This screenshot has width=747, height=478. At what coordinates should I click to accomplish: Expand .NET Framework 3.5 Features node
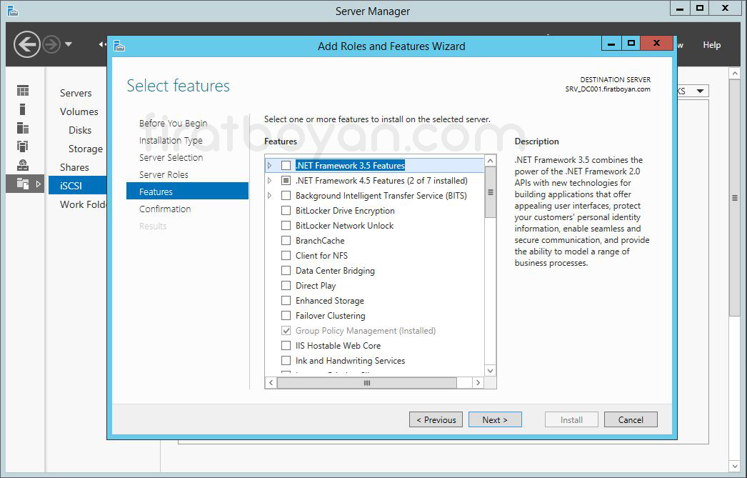(270, 165)
